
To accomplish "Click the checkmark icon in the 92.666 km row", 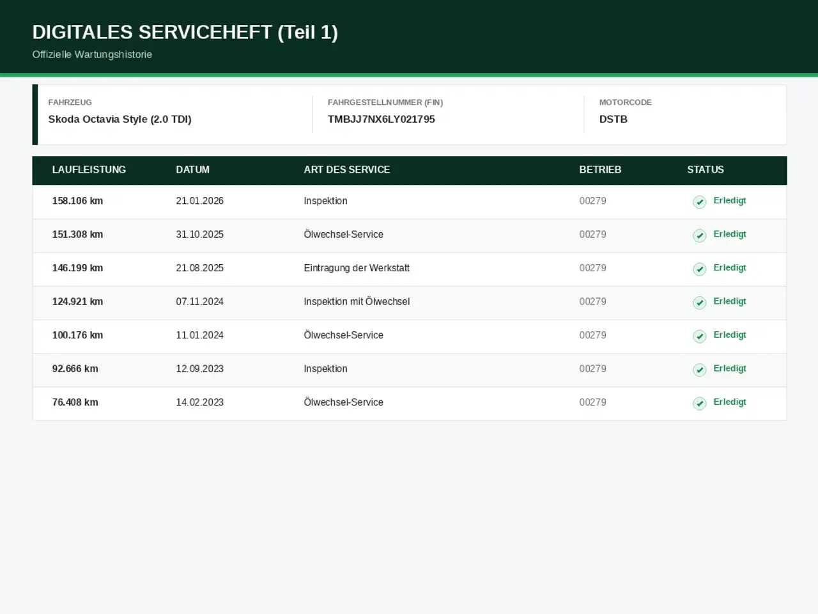I will click(x=700, y=370).
